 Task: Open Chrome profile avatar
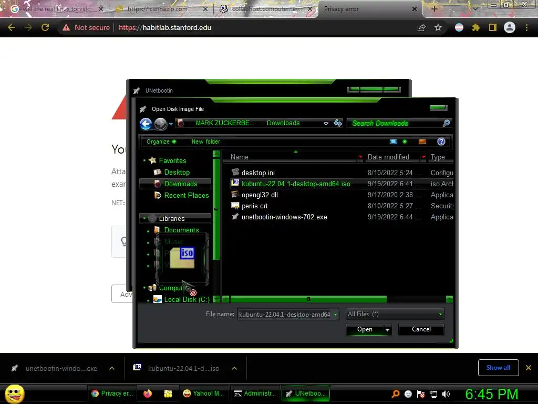click(510, 27)
